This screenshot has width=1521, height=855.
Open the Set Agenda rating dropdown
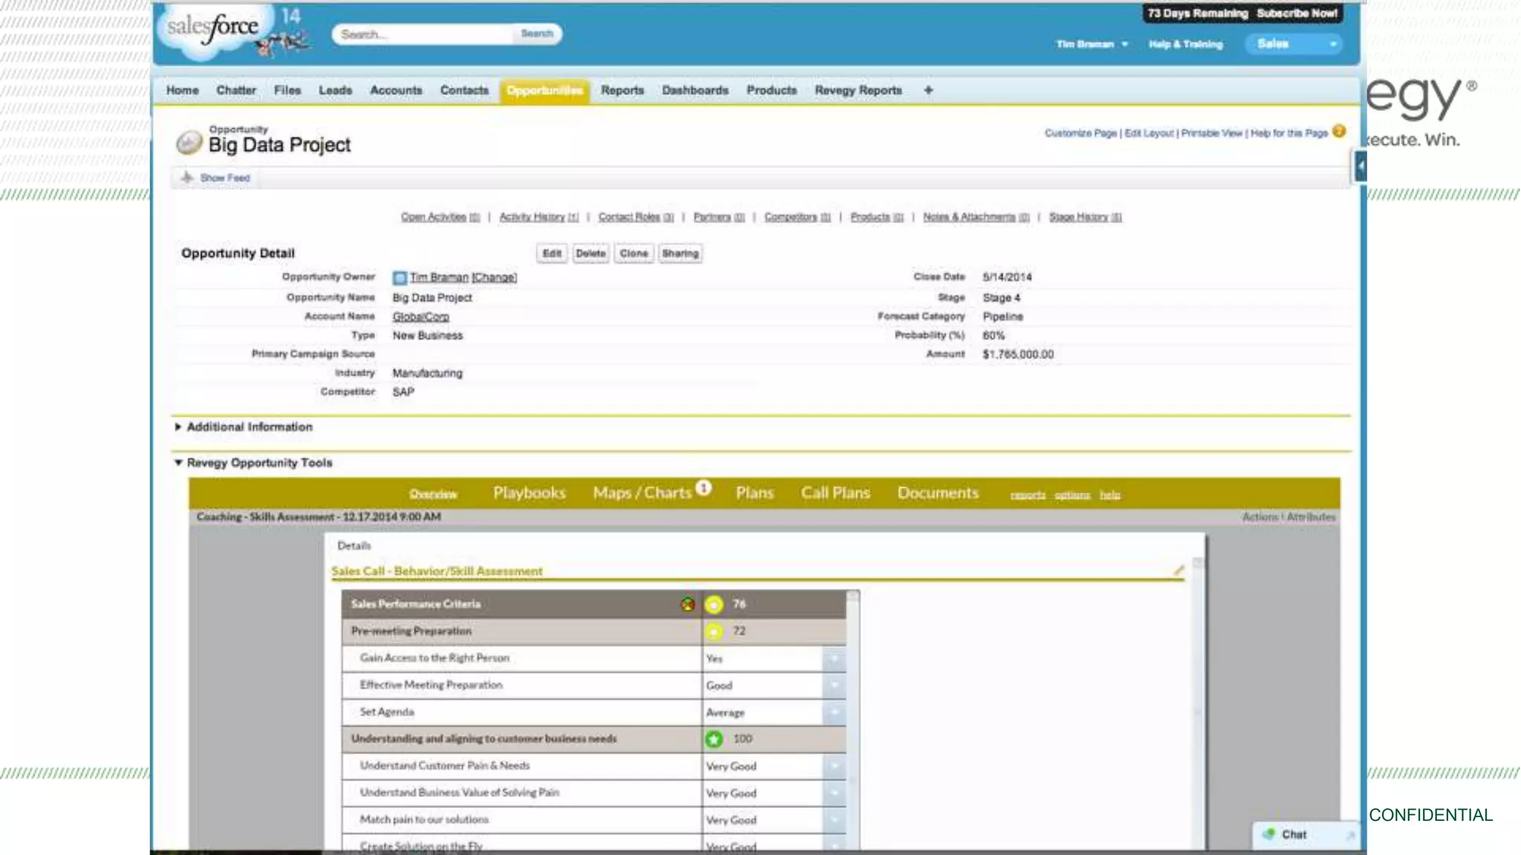(834, 712)
